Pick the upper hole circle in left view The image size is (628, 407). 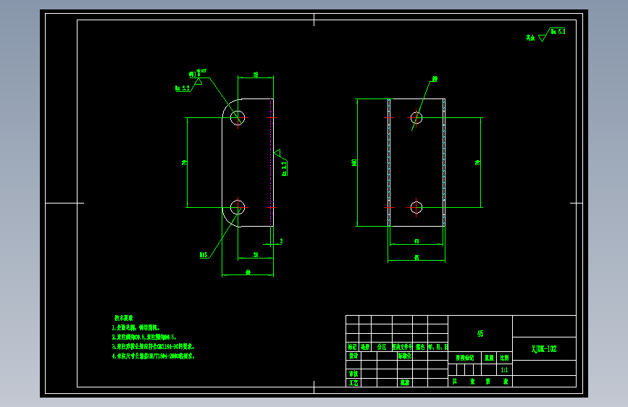click(238, 118)
